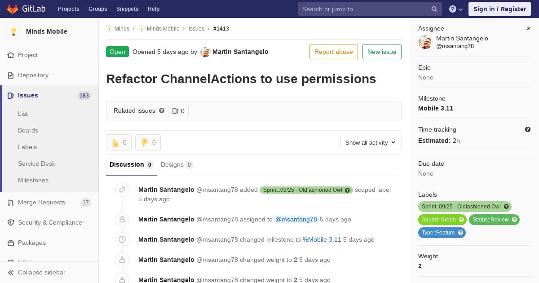Open the Mobile 3.11 milestone in sidebar
The width and height of the screenshot is (539, 283).
click(436, 108)
